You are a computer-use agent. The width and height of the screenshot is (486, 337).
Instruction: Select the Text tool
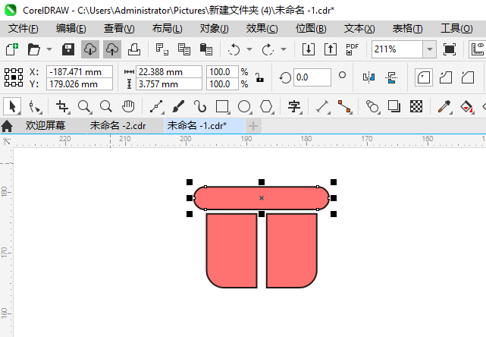295,107
